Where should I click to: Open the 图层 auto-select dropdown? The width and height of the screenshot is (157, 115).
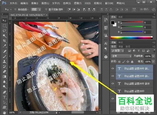tap(36, 9)
